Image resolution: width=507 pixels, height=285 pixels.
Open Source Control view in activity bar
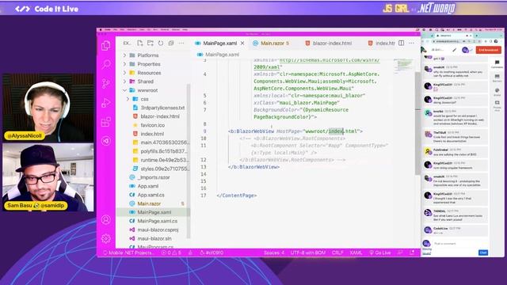(106, 83)
